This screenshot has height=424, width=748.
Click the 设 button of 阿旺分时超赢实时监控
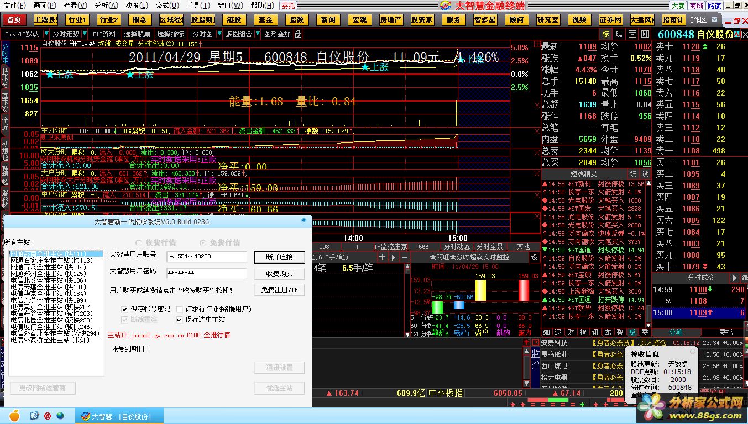(x=535, y=257)
